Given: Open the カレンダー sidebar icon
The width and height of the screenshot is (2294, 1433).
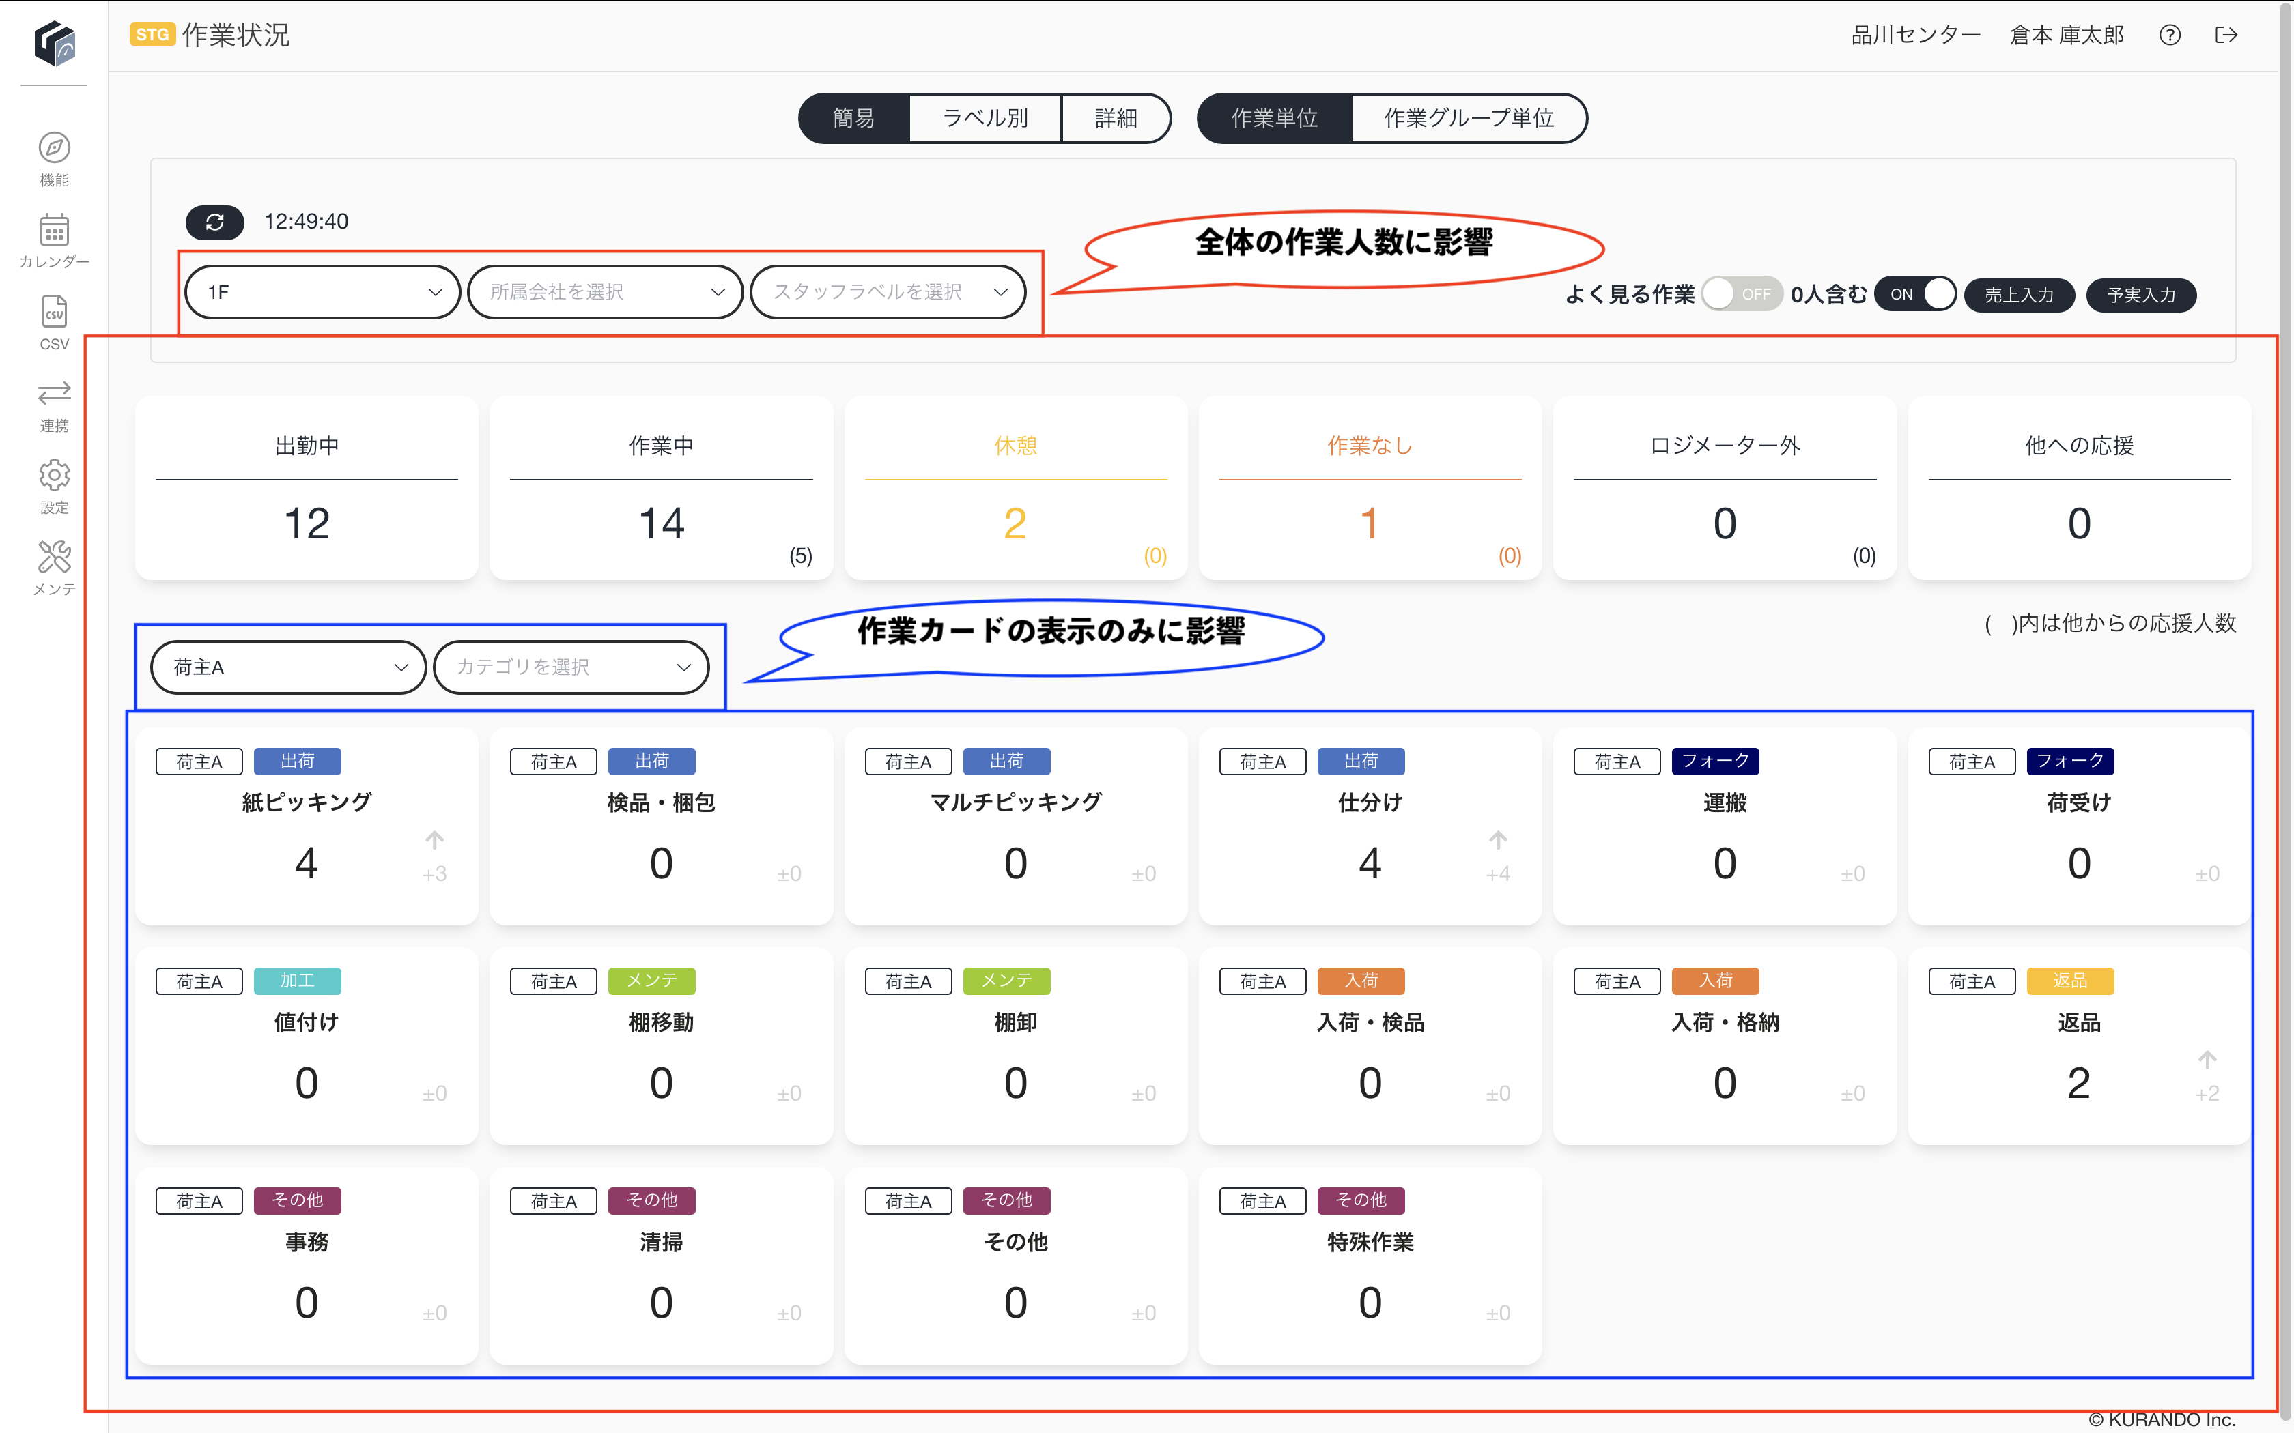Looking at the screenshot, I should (54, 229).
